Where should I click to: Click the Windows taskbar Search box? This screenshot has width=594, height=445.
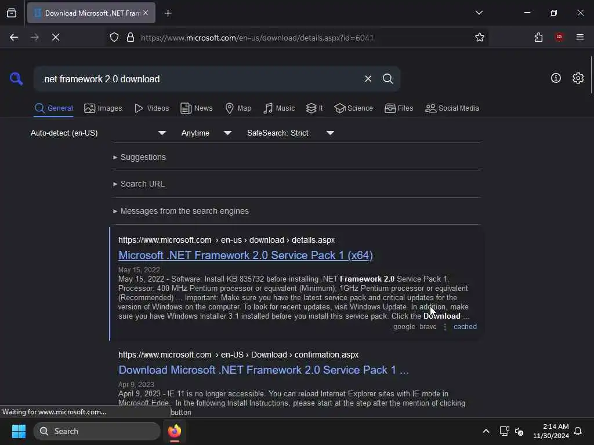(x=97, y=431)
